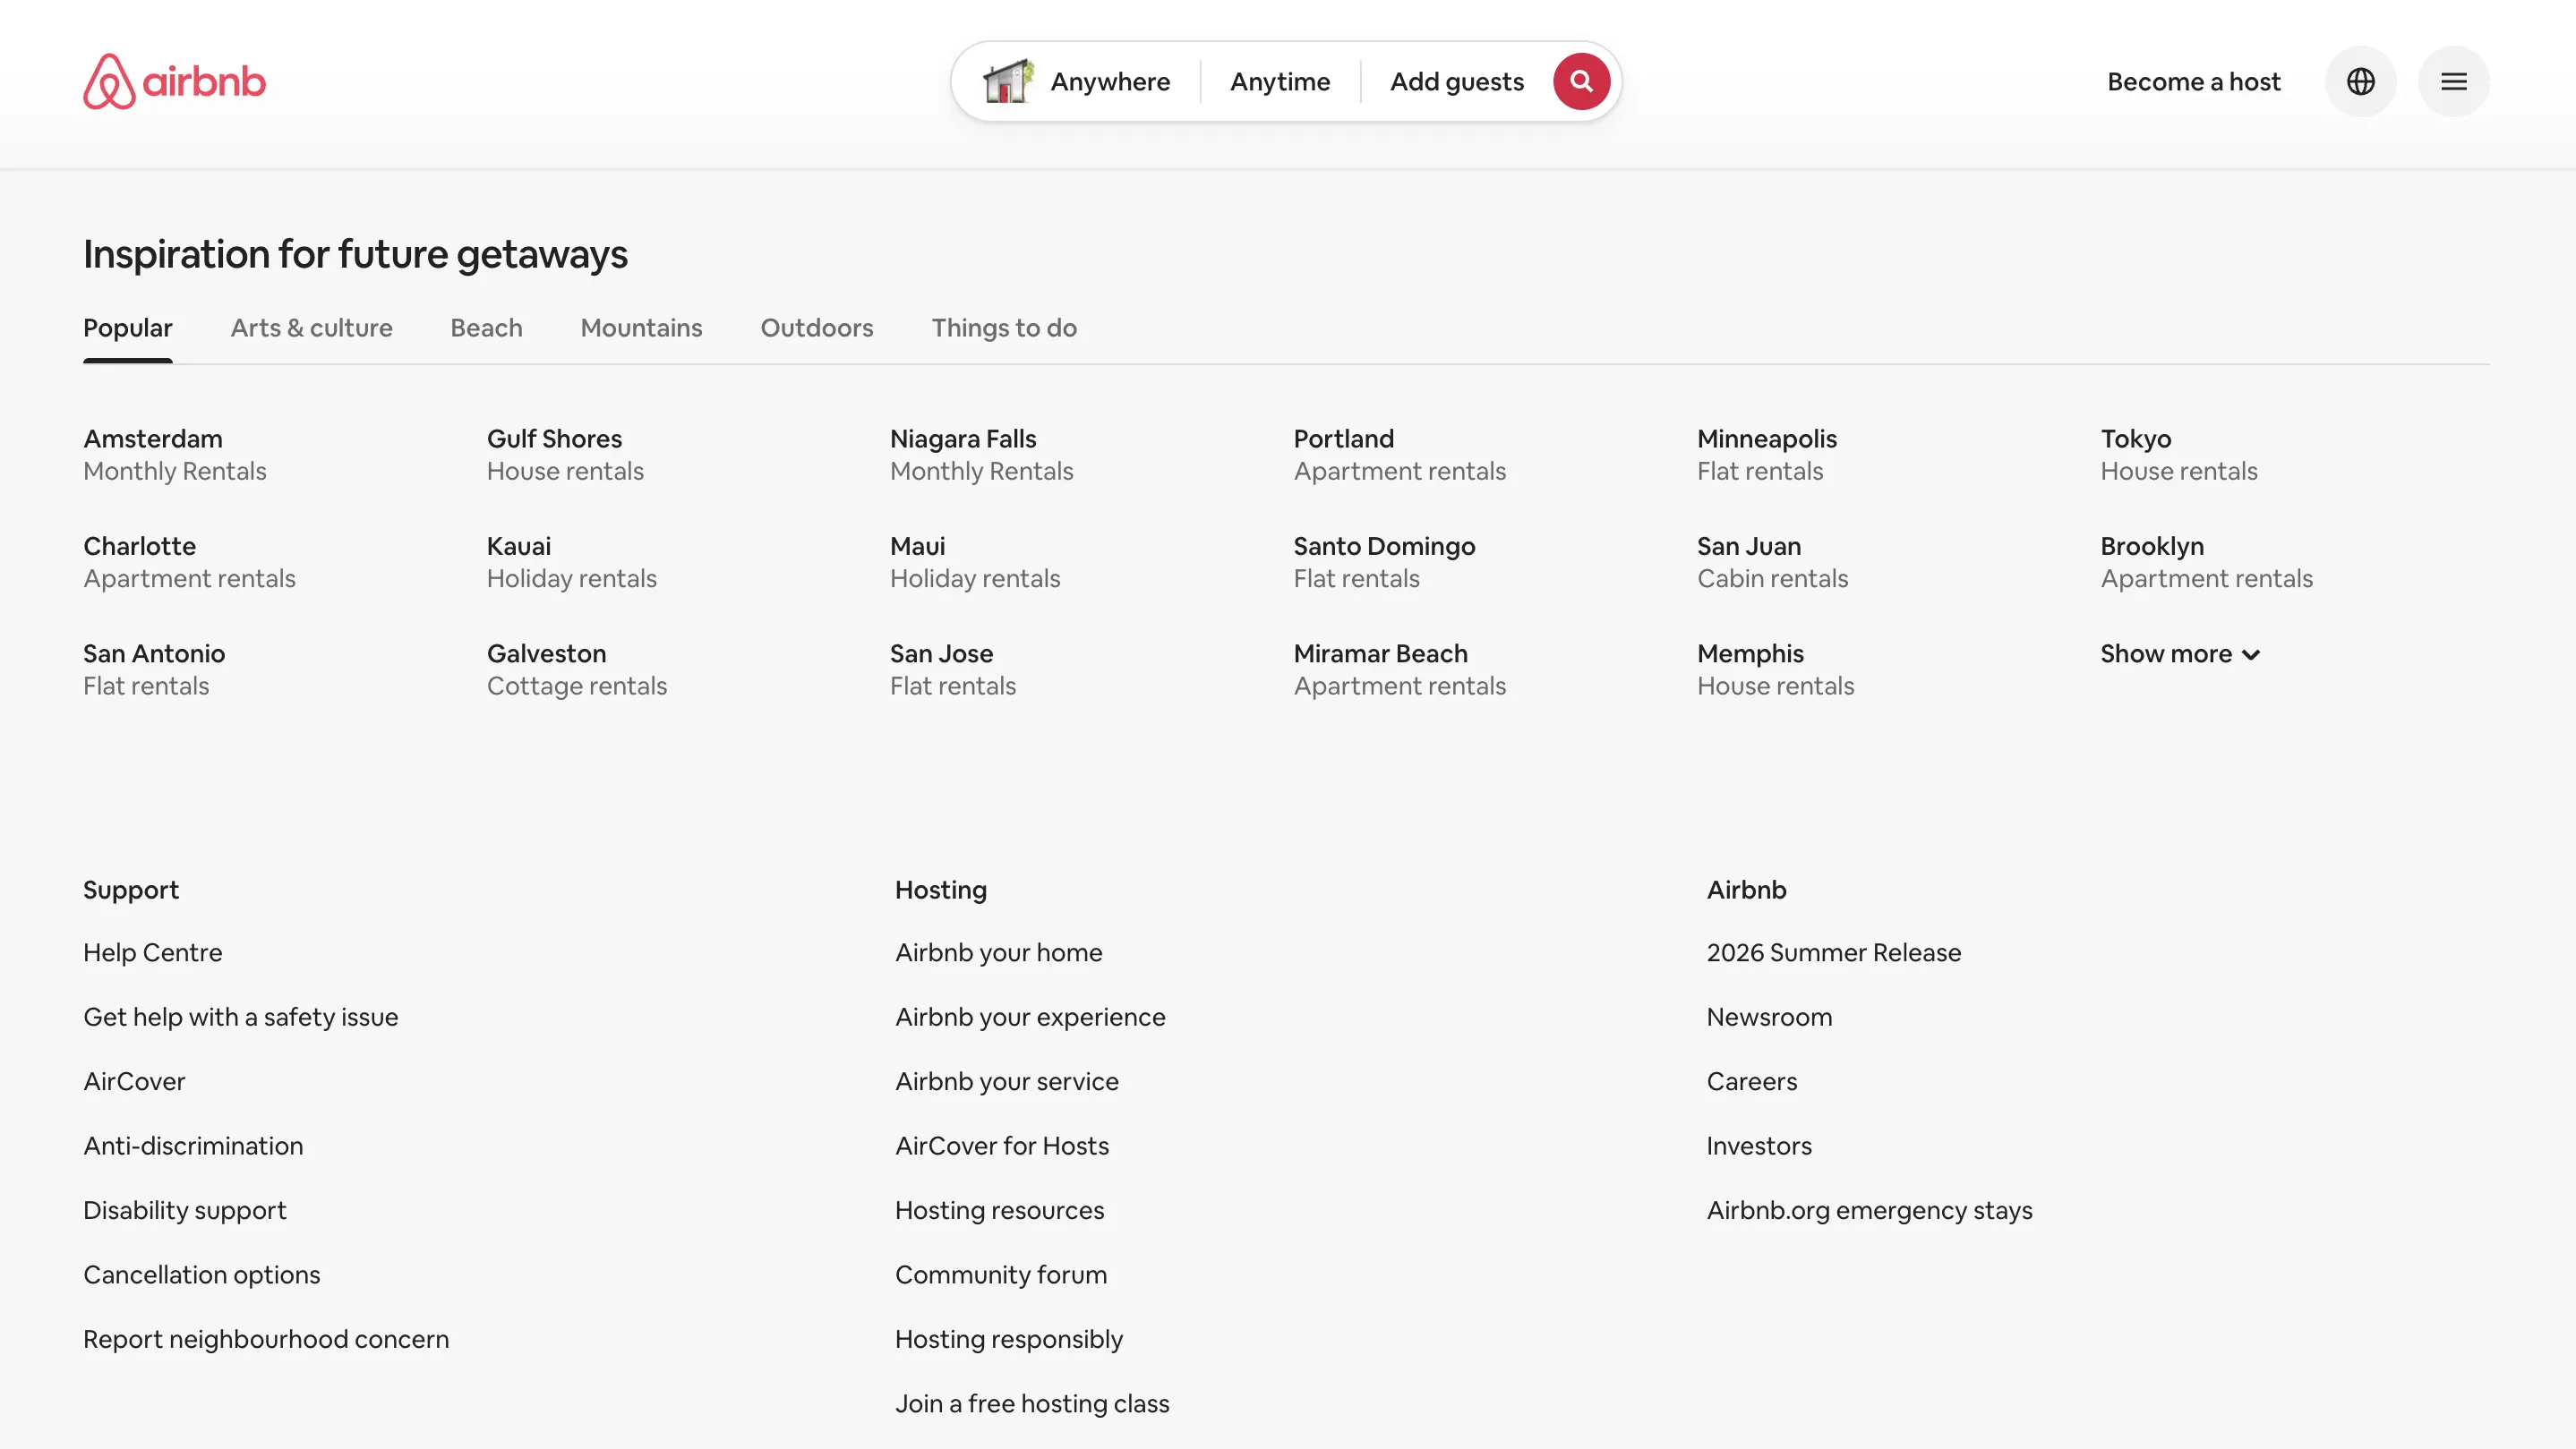2576x1449 pixels.
Task: Open Brooklyn Apartment rentals
Action: [x=2206, y=562]
